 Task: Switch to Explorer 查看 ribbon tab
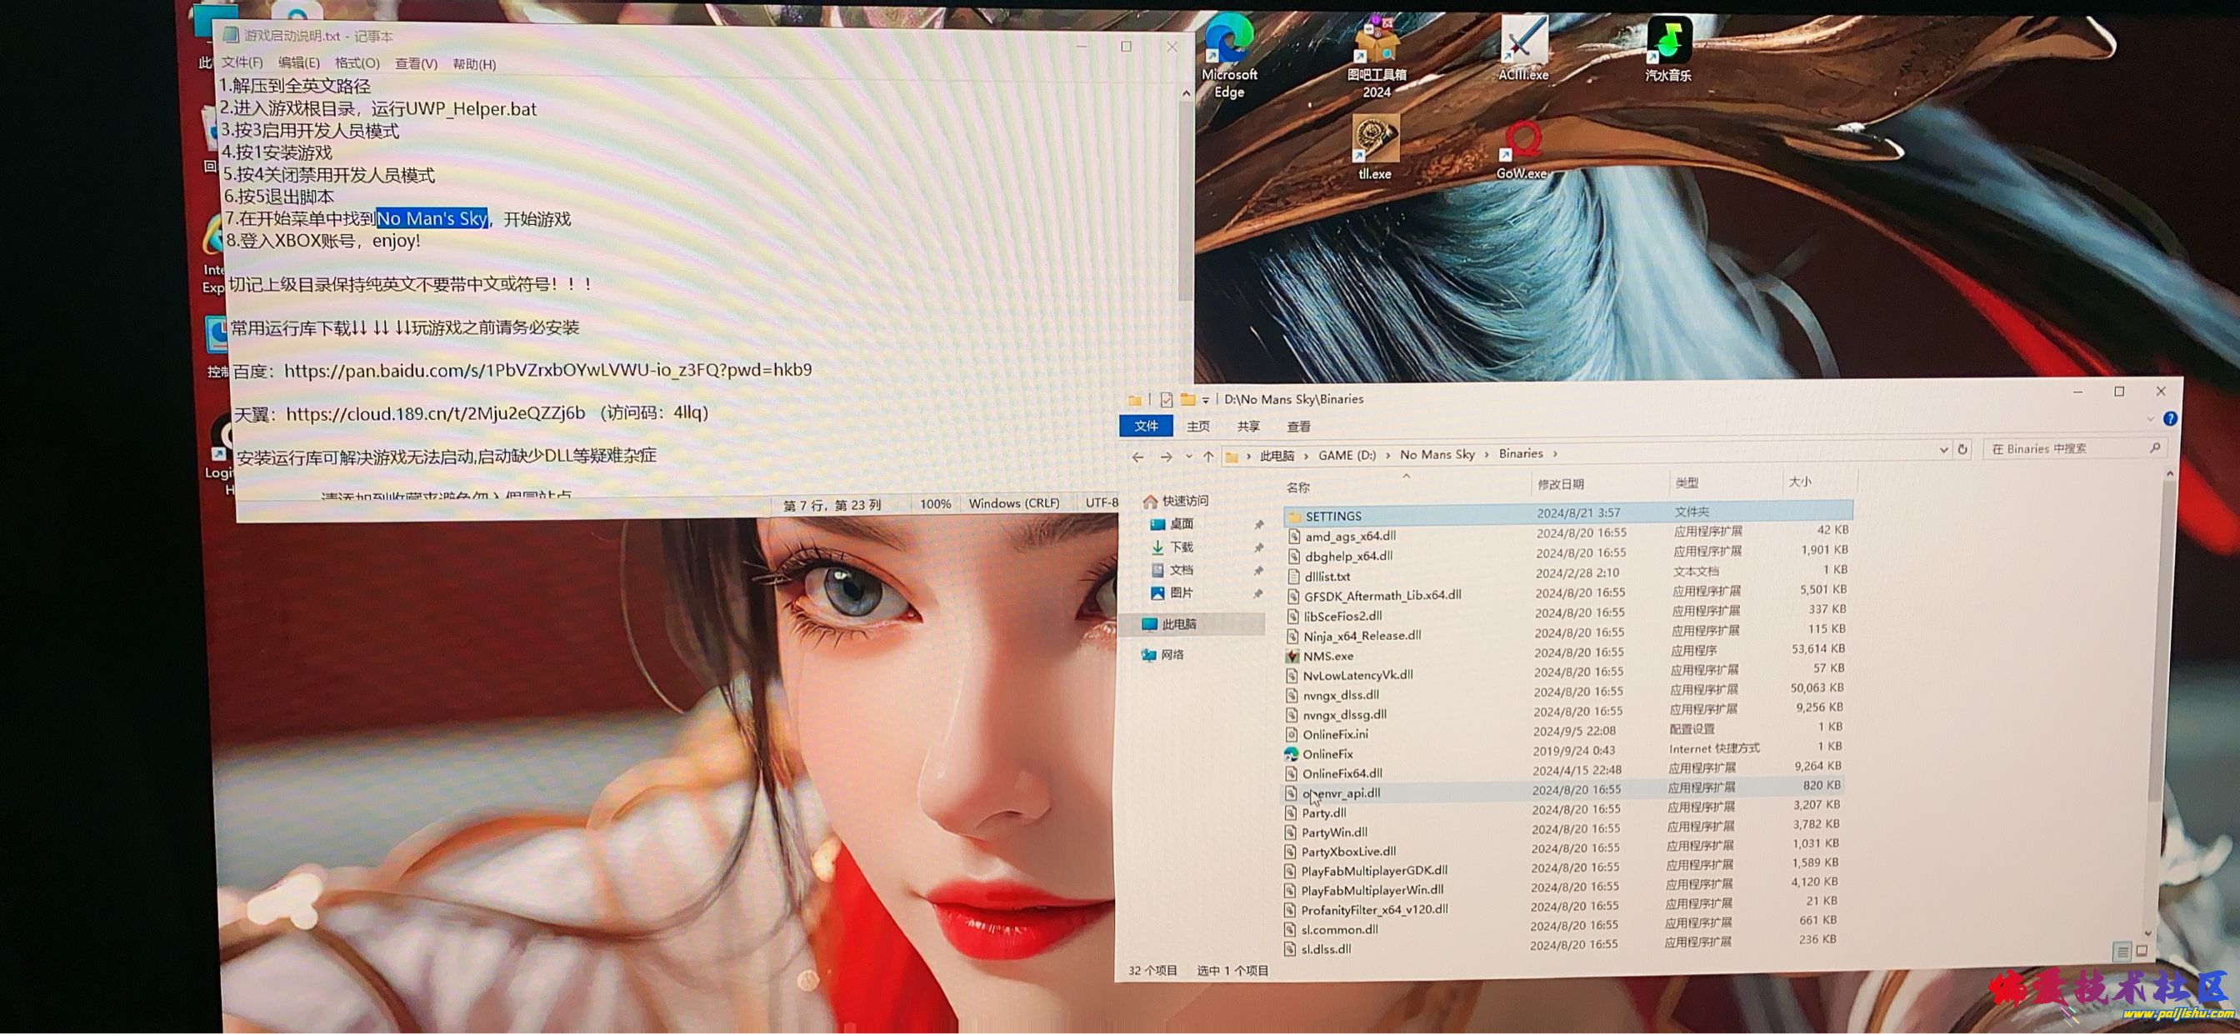coord(1298,426)
